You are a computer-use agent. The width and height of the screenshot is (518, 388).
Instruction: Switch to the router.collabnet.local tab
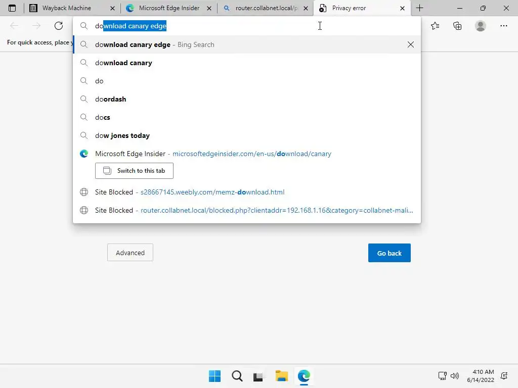tap(266, 8)
